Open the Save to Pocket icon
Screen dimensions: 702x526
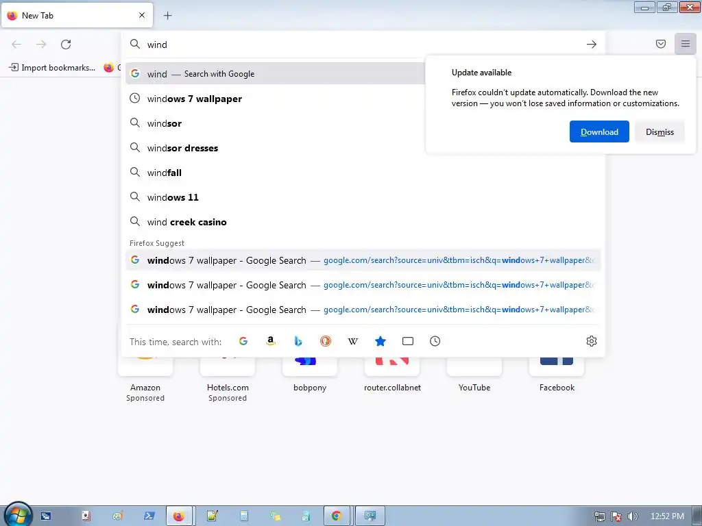point(660,44)
